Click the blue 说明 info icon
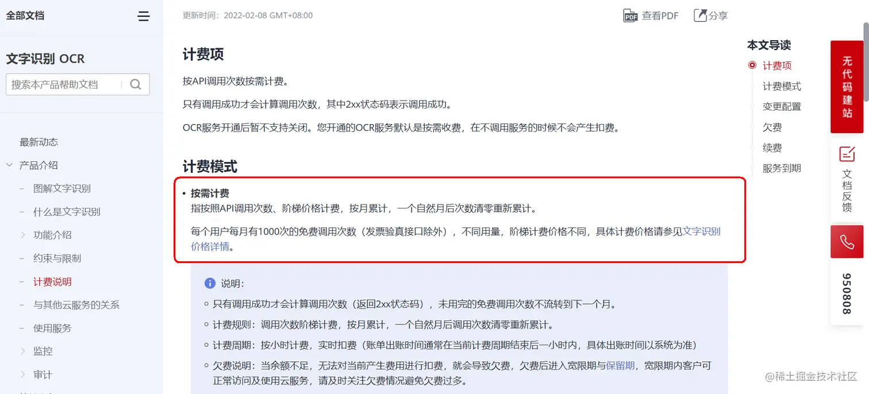Viewport: 869px width, 394px height. [x=210, y=283]
